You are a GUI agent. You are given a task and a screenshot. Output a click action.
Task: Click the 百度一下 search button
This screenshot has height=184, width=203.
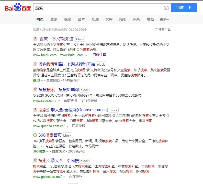click(x=184, y=8)
